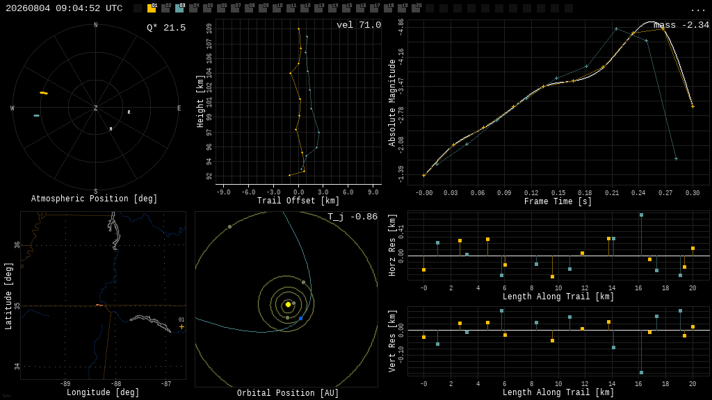Select station box labeled 07

[235, 8]
